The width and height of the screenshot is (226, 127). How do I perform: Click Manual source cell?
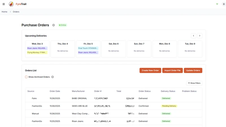(x=35, y=114)
